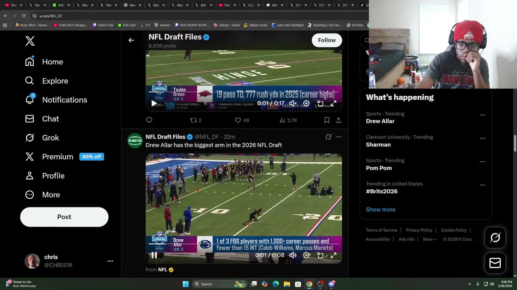Pause the Drew Allar video
Screen dimensions: 517x290
pos(154,255)
